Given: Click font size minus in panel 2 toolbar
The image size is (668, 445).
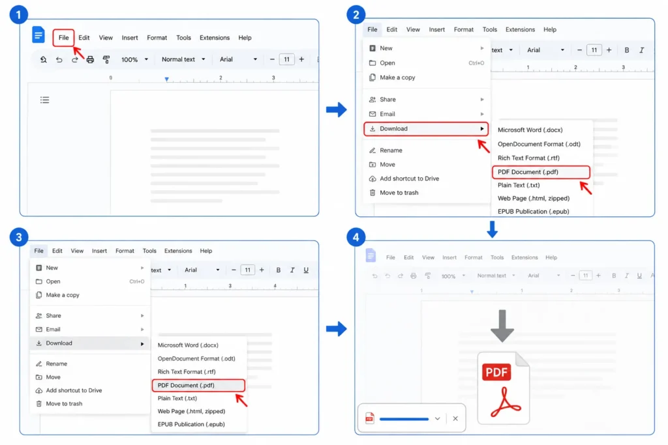Looking at the screenshot, I should pos(579,50).
